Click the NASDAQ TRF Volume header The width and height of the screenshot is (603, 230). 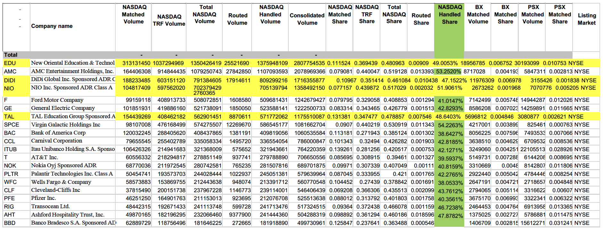[x=169, y=20]
